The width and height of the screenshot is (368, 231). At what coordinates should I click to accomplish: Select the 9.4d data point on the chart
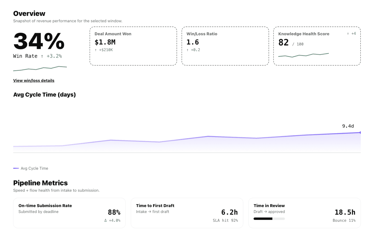point(360,132)
